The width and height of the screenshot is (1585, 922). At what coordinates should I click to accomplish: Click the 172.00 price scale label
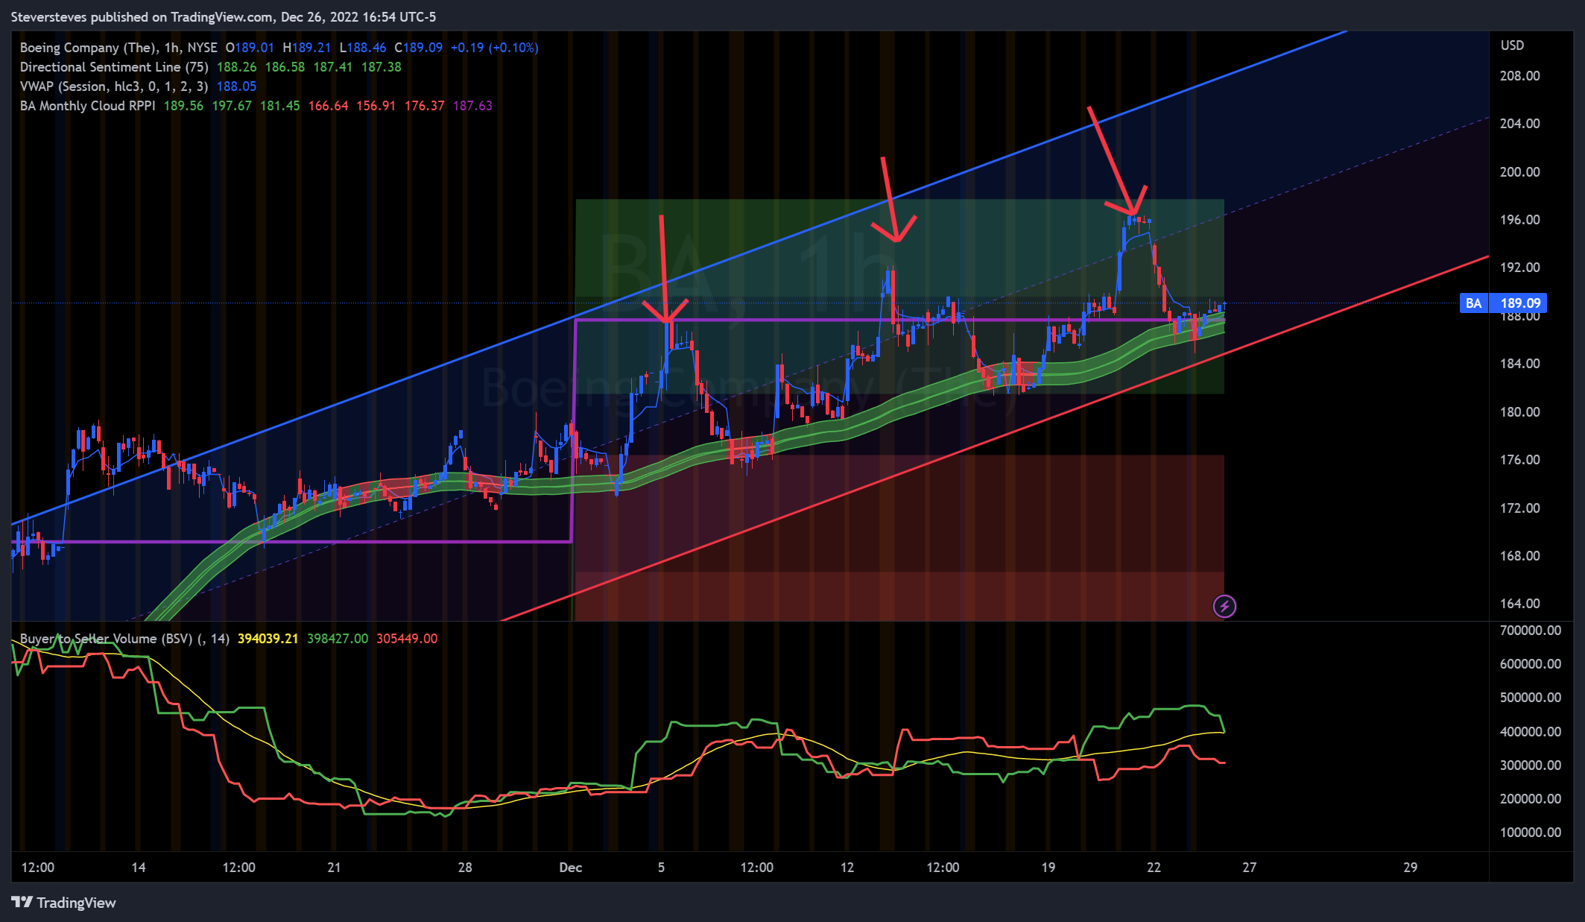coord(1519,508)
